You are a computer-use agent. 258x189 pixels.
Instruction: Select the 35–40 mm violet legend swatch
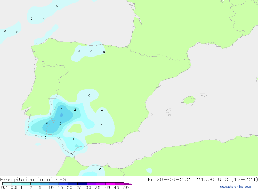tap(101, 184)
